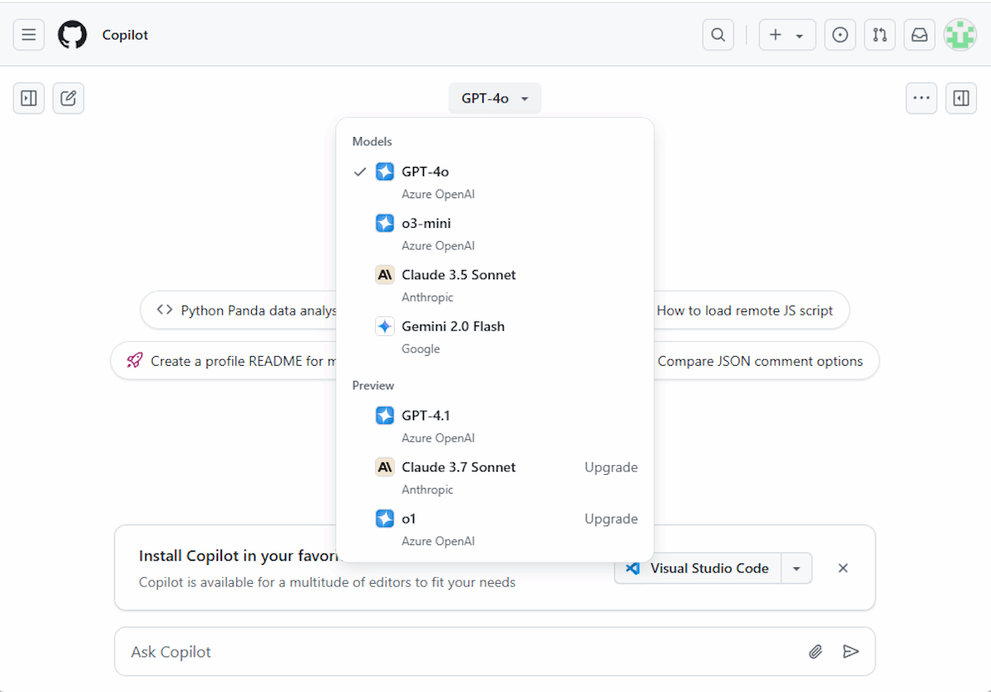Screen dimensions: 991x692
Task: Open the hamburger navigation menu
Action: 29,35
